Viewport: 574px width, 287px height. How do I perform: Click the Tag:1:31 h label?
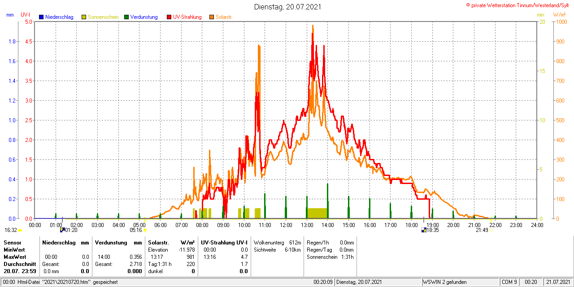click(x=160, y=264)
